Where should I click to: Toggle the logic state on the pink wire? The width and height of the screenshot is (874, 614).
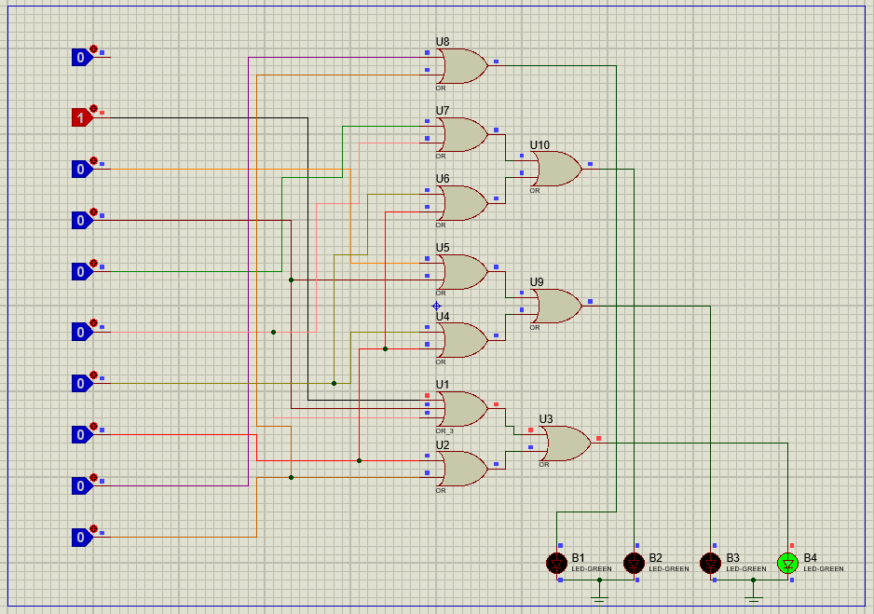[x=81, y=332]
